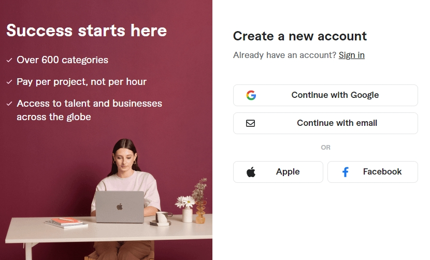
Task: Click the orange notebook on the desk
Action: pos(67,221)
